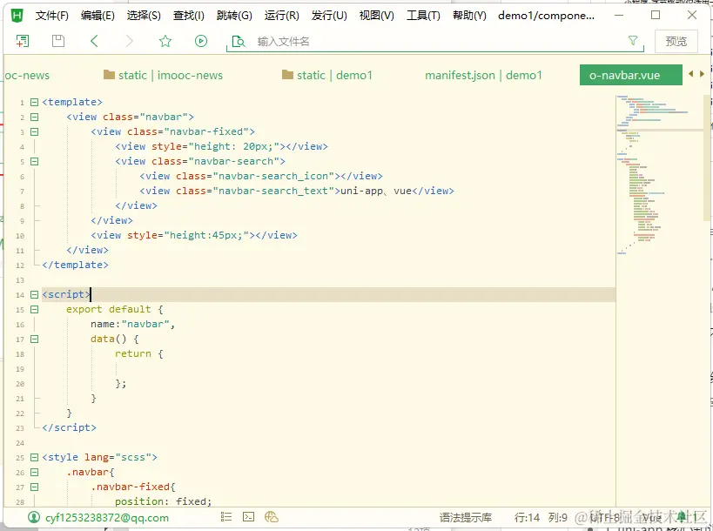
Task: Collapse the .navbar-fixed rule at line 27
Action: point(34,487)
